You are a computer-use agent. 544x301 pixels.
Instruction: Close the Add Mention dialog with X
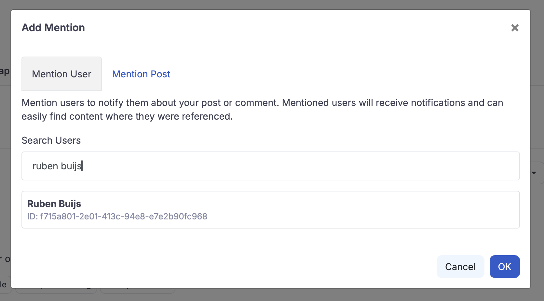pyautogui.click(x=515, y=28)
